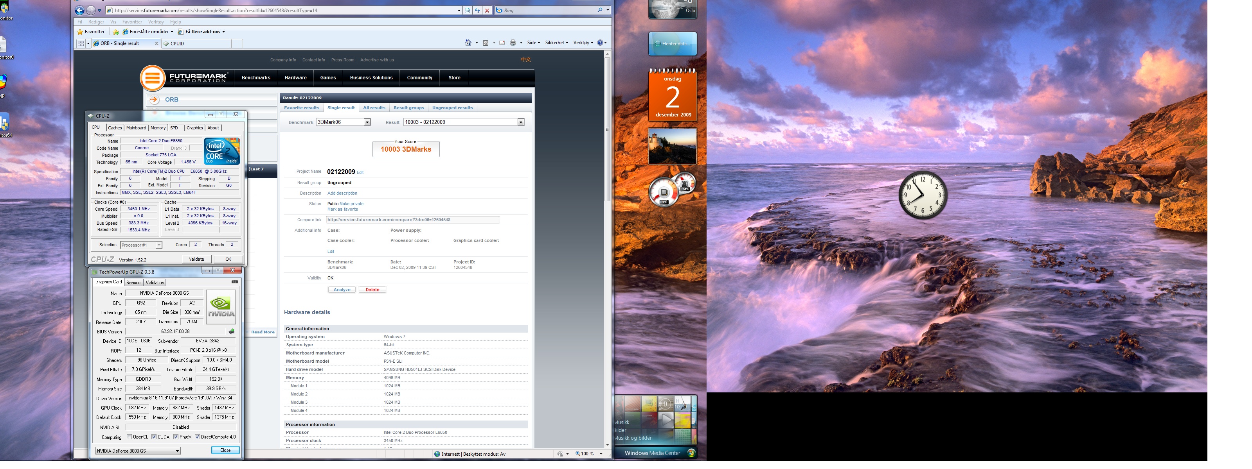Open the Caches tab in CPU-Z

pyautogui.click(x=115, y=128)
